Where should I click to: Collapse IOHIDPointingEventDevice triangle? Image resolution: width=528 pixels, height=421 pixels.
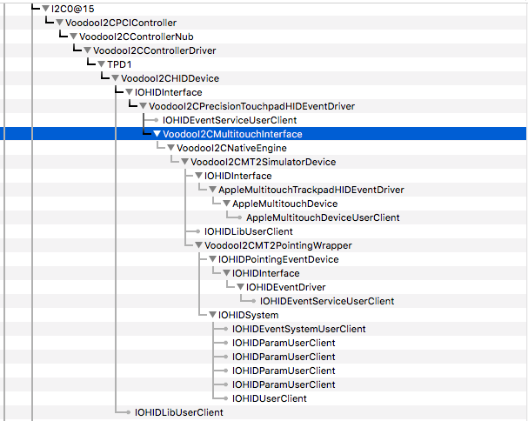[x=212, y=259]
